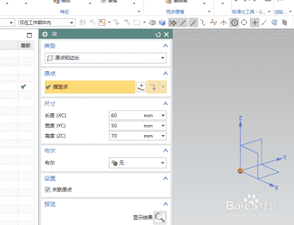Image resolution: width=294 pixels, height=225 pixels.
Task: Click the Z axis arrow handle in the viewport
Action: click(240, 124)
